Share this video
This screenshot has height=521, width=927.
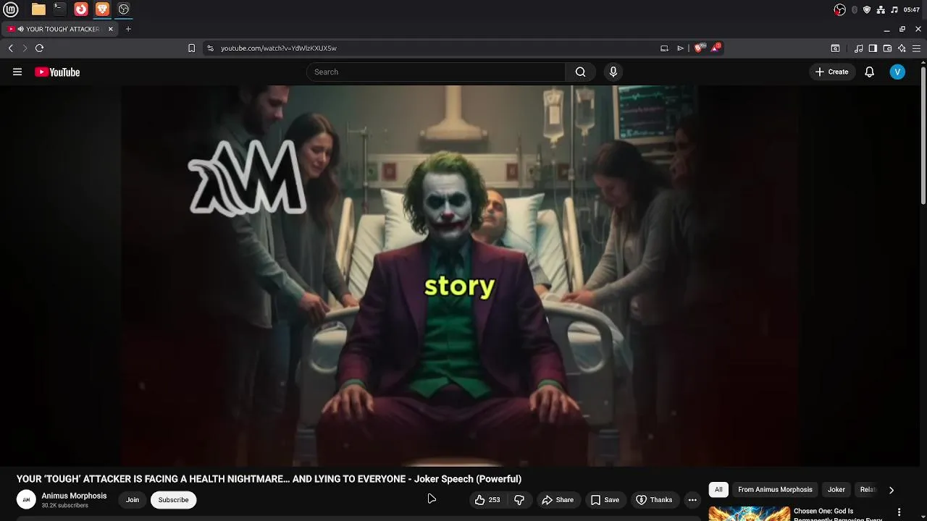pyautogui.click(x=558, y=500)
